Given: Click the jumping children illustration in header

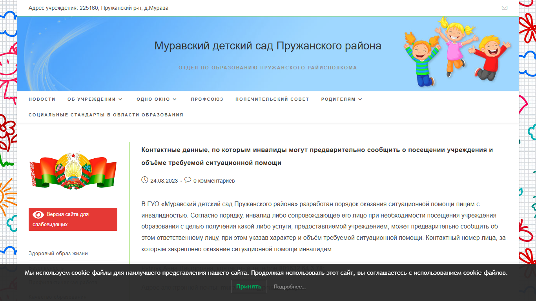Looking at the screenshot, I should (x=458, y=51).
